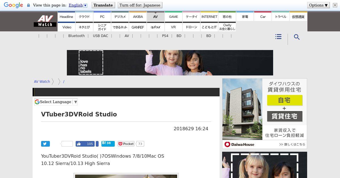Open the Select Language dropdown
This screenshot has height=178, width=340.
point(56,102)
